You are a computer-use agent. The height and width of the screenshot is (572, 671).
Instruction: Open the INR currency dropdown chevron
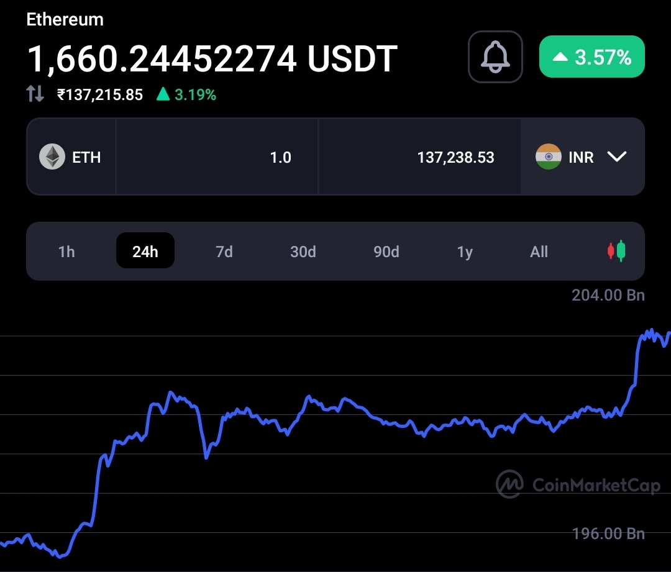pyautogui.click(x=617, y=157)
